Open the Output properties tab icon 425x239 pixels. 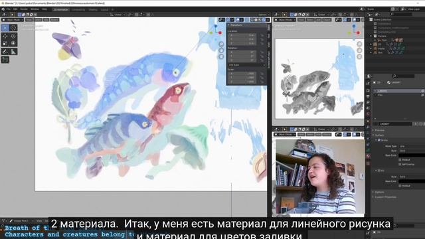coord(368,96)
